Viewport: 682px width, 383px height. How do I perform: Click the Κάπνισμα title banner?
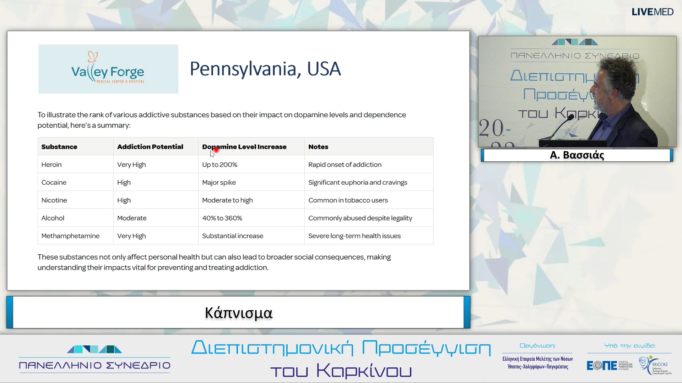pyautogui.click(x=238, y=312)
